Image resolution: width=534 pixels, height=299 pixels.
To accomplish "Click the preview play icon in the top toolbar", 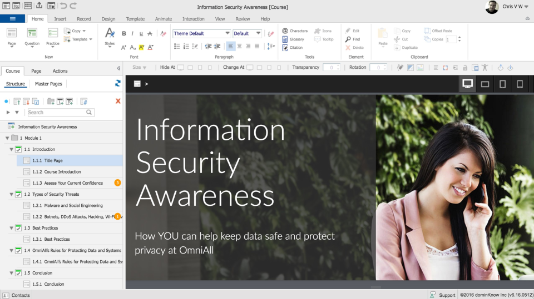I will pyautogui.click(x=51, y=6).
